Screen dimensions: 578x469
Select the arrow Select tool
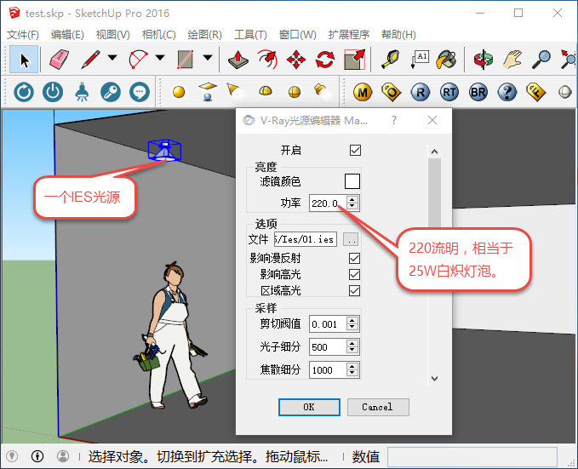click(24, 60)
